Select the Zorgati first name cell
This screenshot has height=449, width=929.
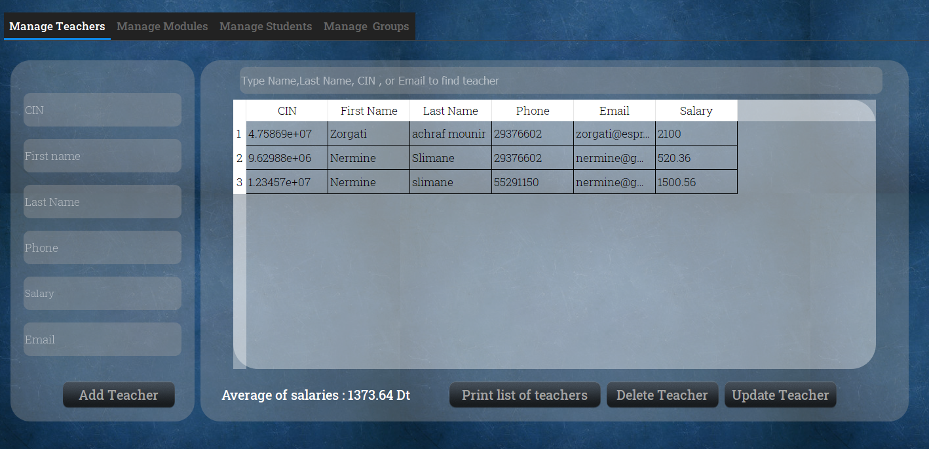click(368, 134)
